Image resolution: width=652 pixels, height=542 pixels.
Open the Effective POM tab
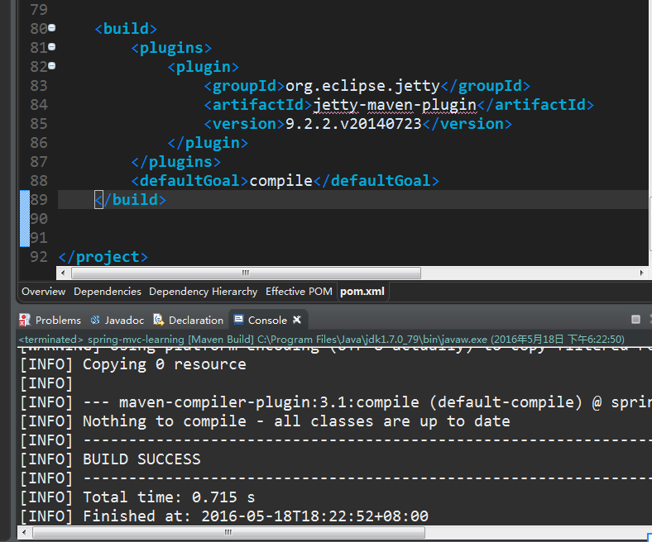[299, 292]
